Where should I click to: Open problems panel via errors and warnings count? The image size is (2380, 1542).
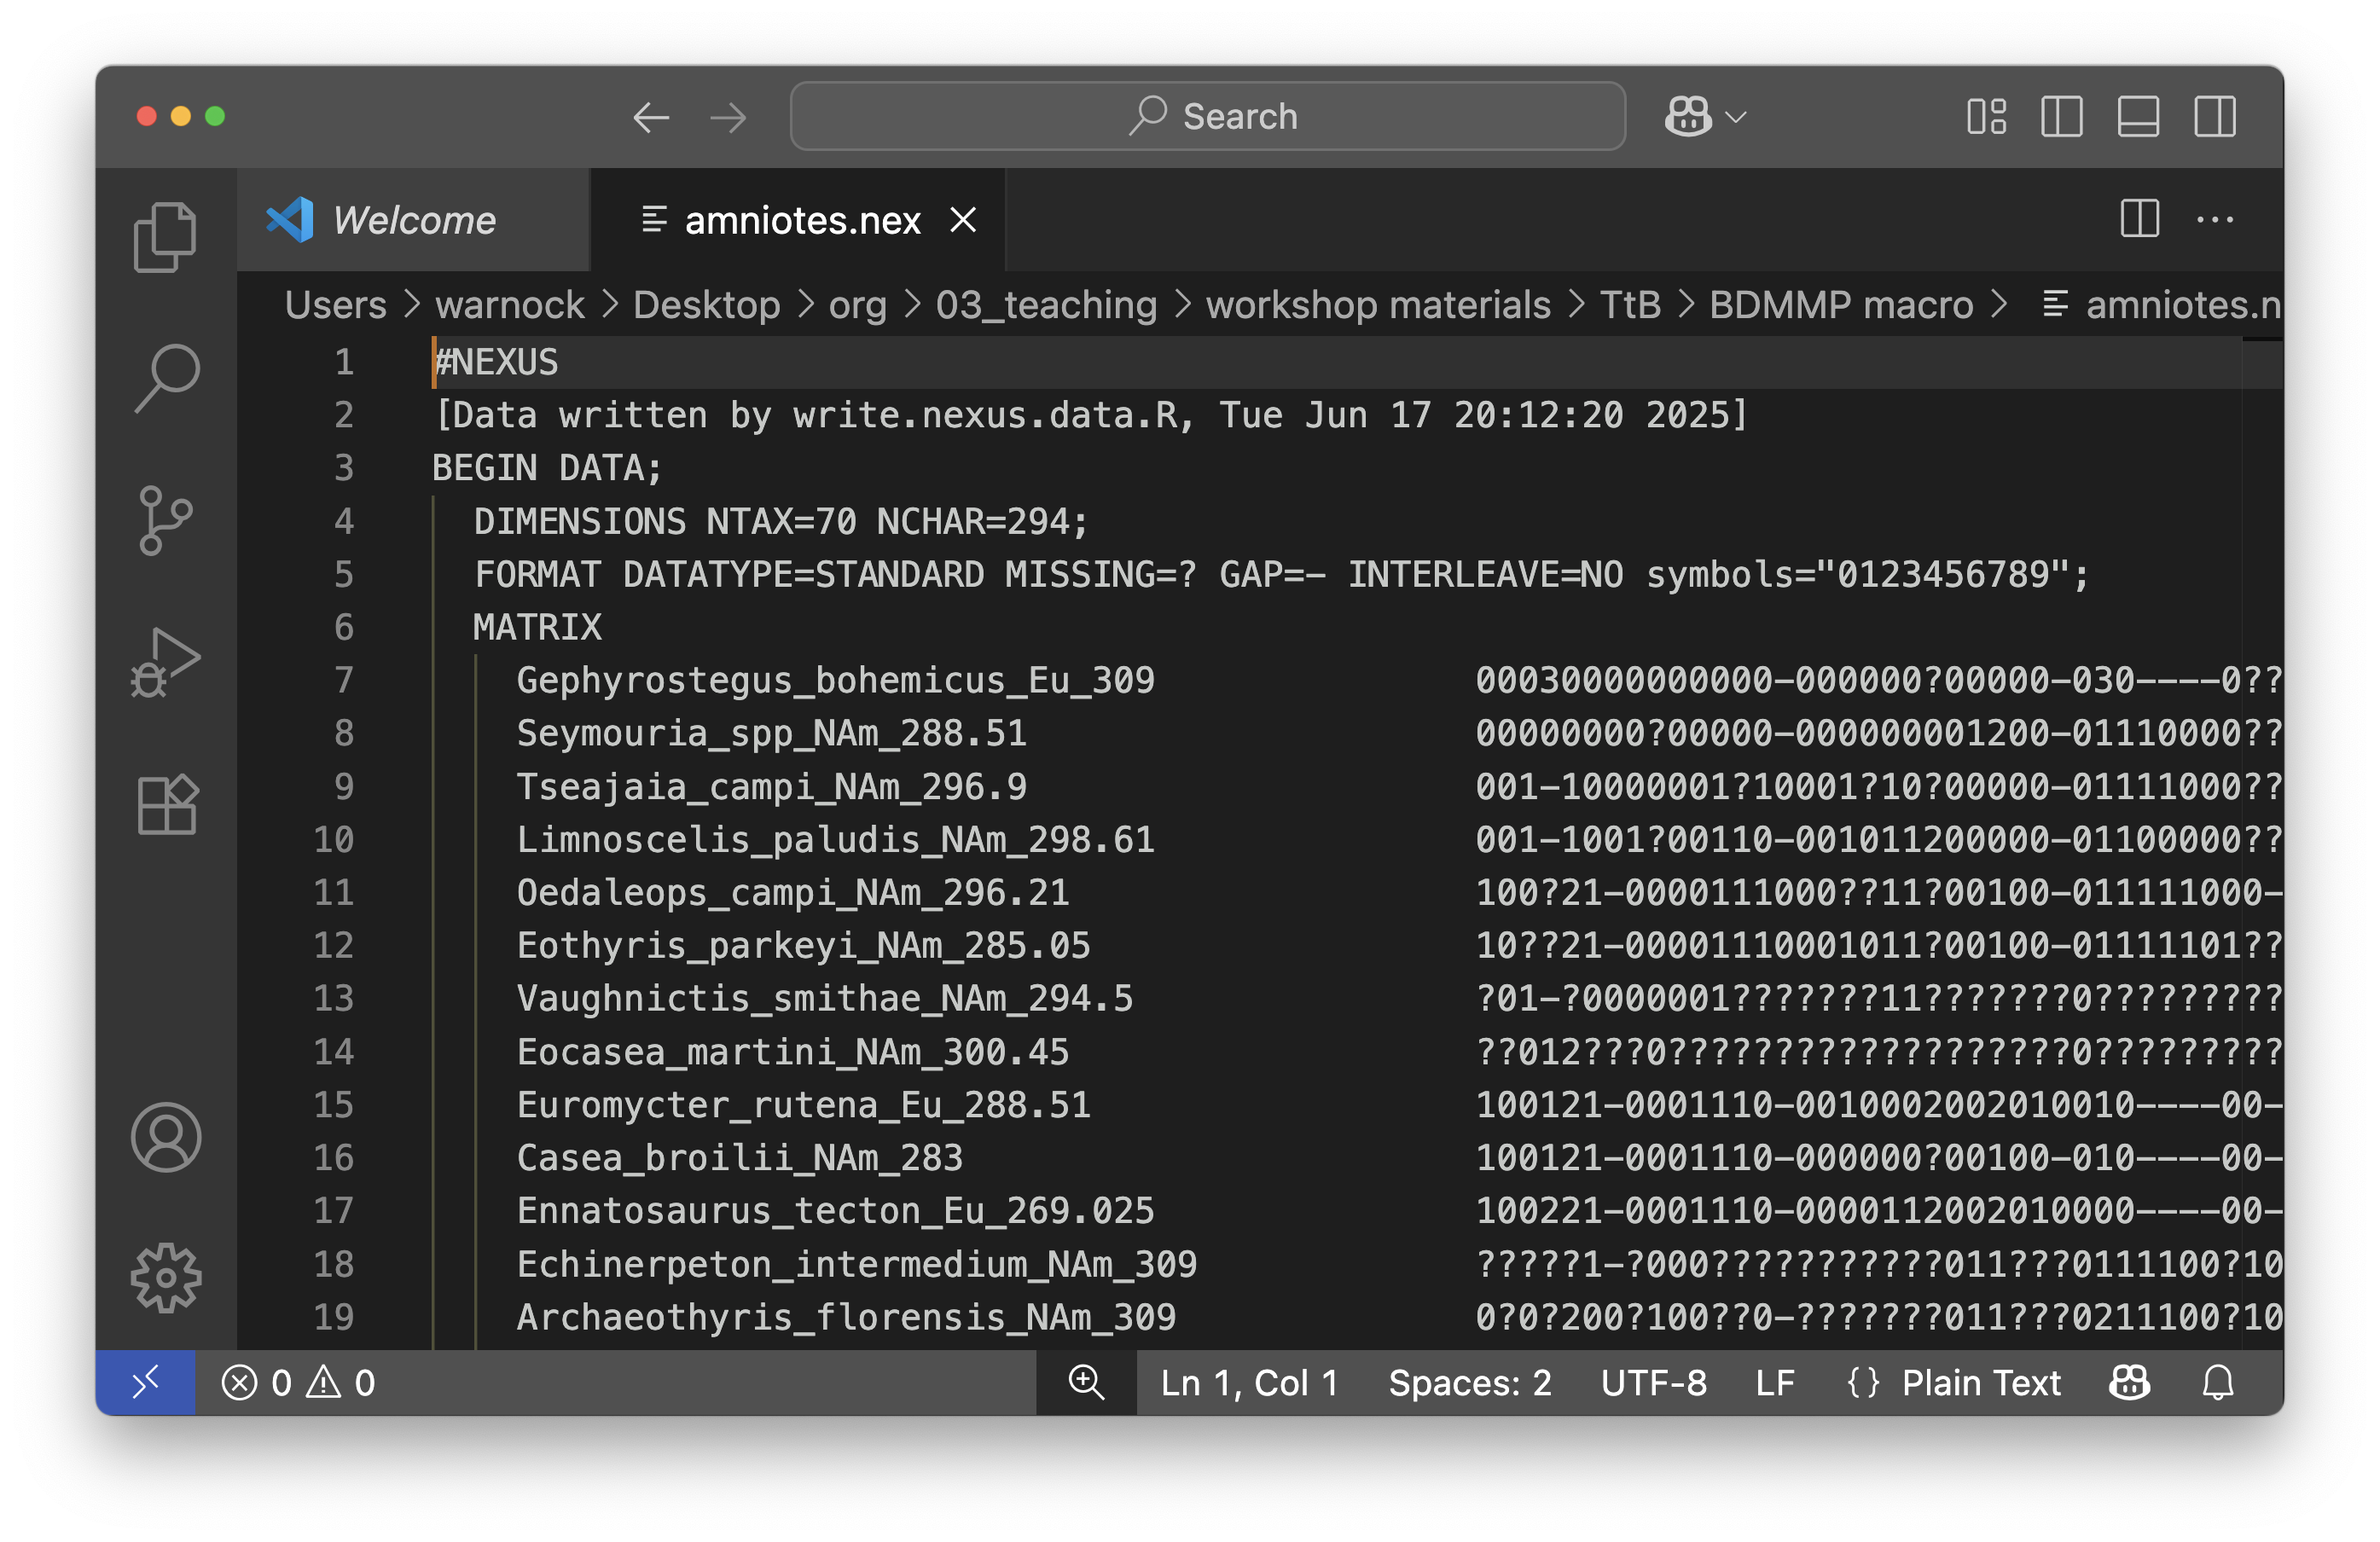click(298, 1382)
